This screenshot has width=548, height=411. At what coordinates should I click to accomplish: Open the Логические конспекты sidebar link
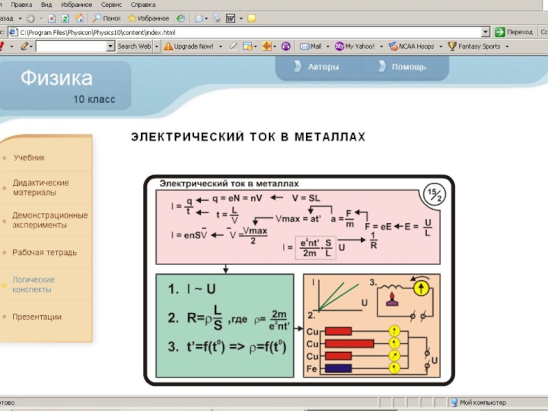[34, 284]
